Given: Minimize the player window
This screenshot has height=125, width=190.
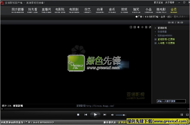Looking at the screenshot, I should click(x=179, y=3).
